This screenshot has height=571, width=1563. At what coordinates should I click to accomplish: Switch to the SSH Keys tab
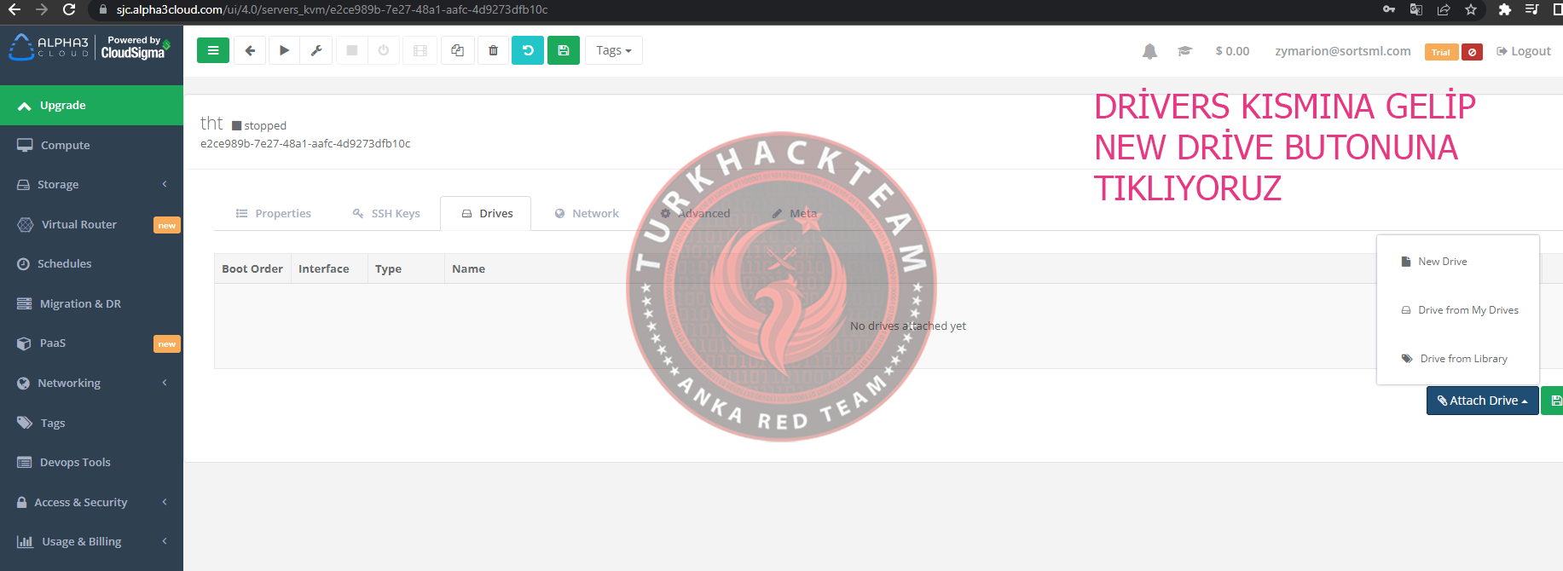point(386,213)
